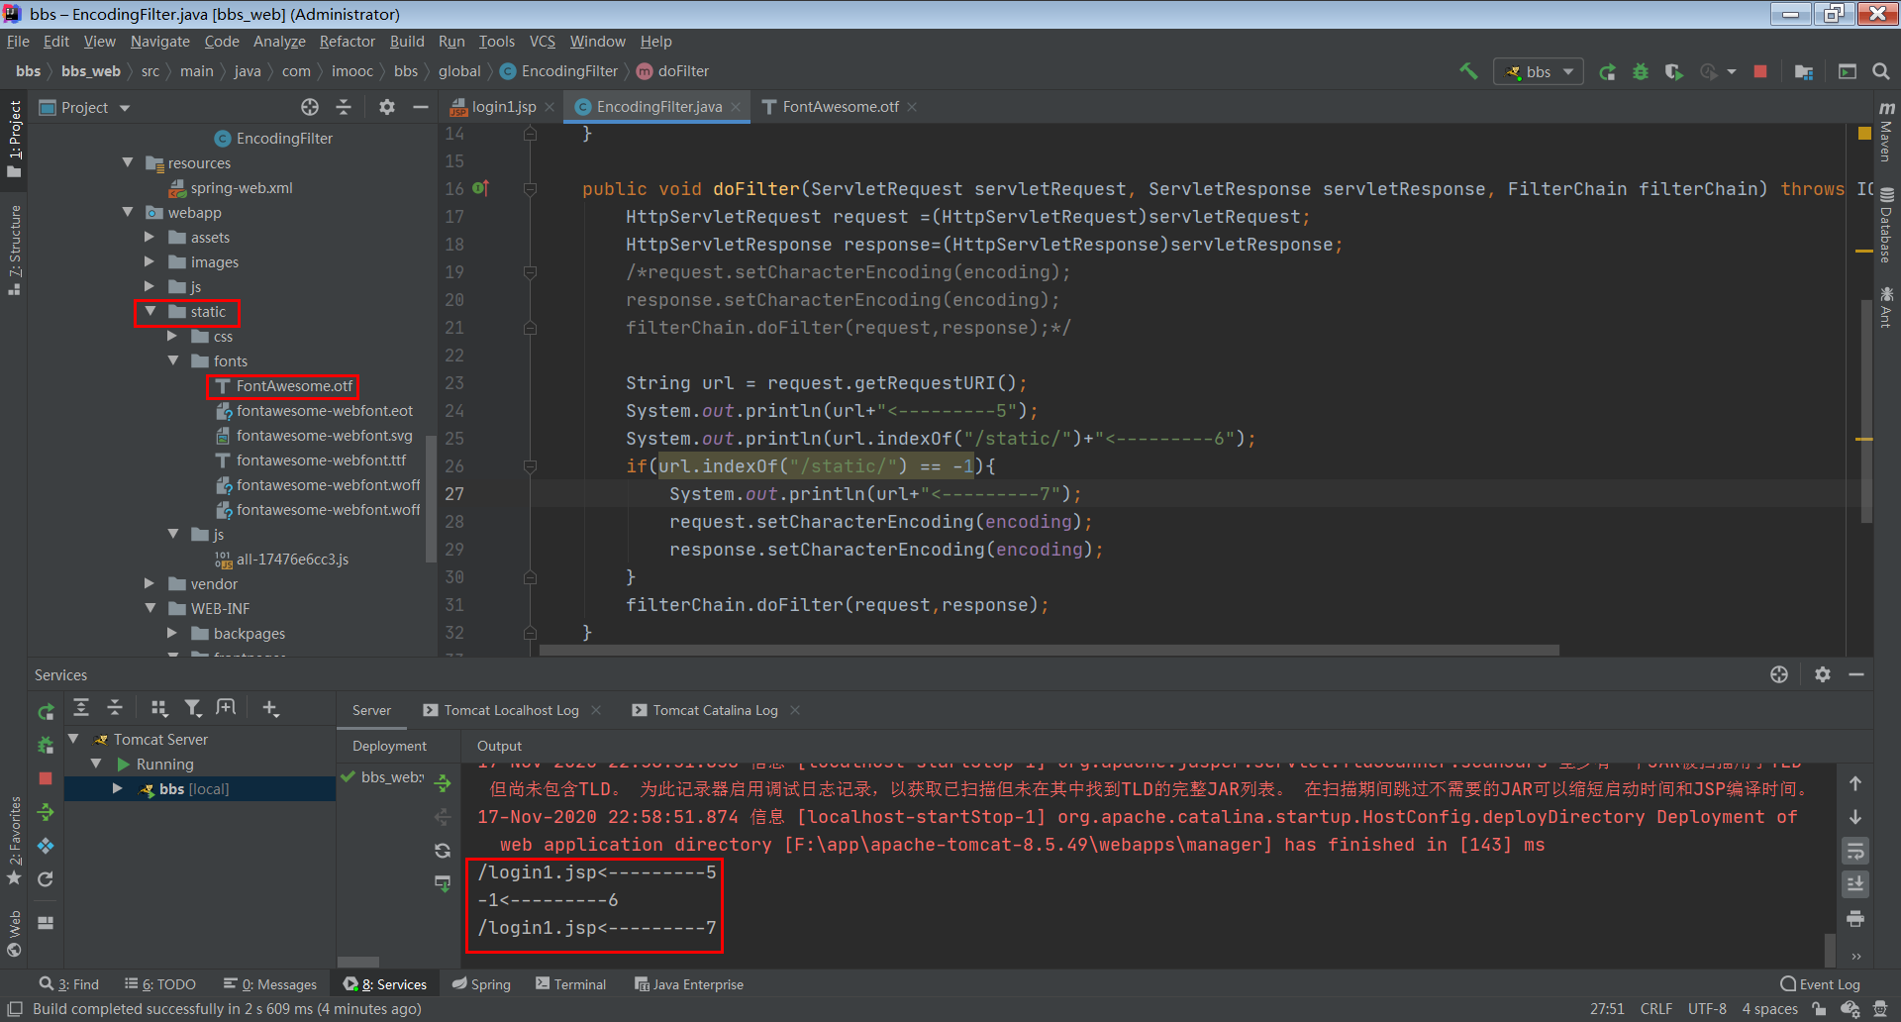This screenshot has height=1022, width=1901.
Task: Toggle soft-wrap in Output console
Action: (1855, 851)
